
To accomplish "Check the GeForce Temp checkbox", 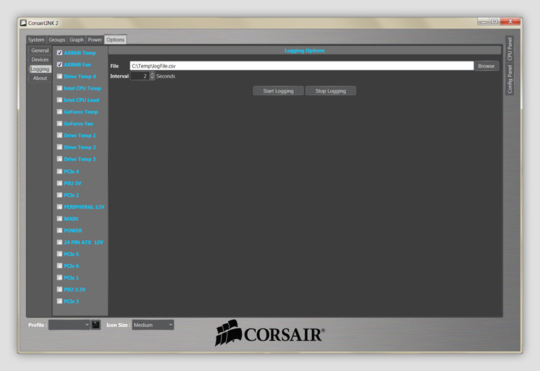I will click(59, 111).
